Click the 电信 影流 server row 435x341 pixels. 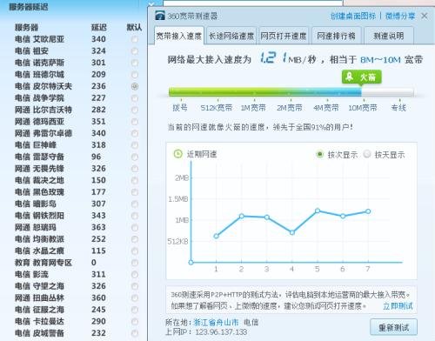[77, 274]
